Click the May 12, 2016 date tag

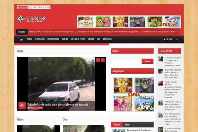[35, 108]
